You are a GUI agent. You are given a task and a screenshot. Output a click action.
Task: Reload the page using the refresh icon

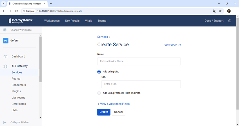point(17,11)
